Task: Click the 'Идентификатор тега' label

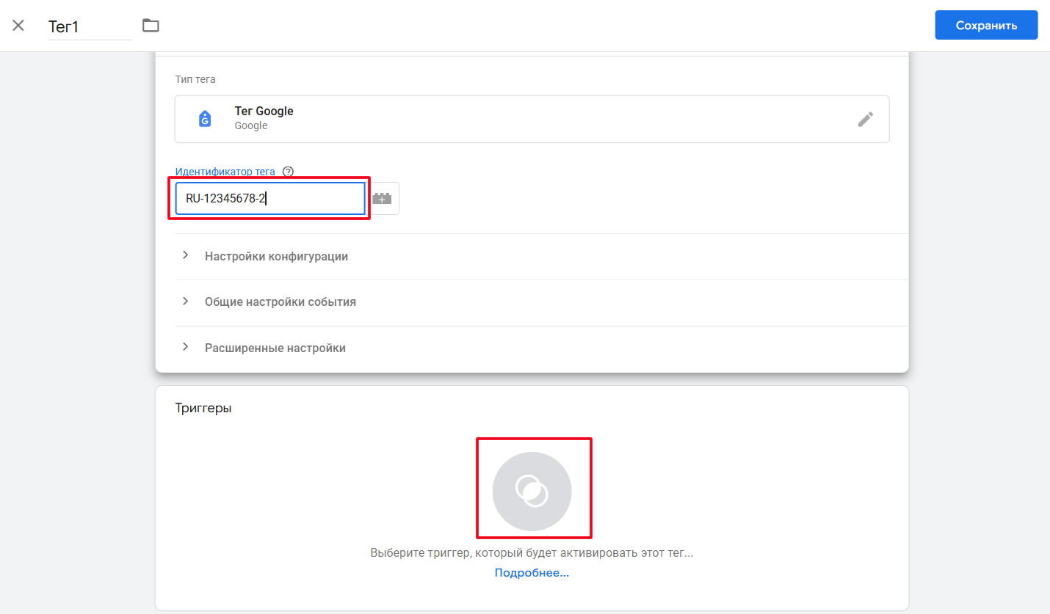Action: [225, 172]
